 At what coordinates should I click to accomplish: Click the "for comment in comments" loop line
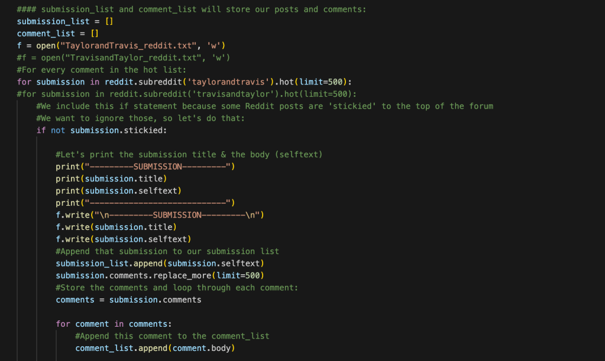[x=114, y=324]
